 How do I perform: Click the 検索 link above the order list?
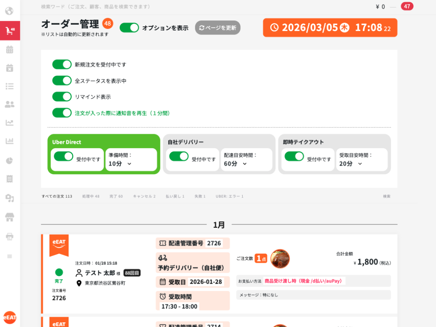(386, 196)
